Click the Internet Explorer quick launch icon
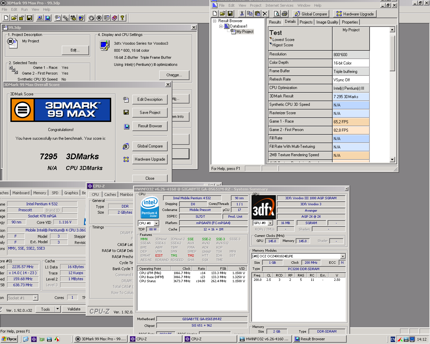 click(26, 339)
